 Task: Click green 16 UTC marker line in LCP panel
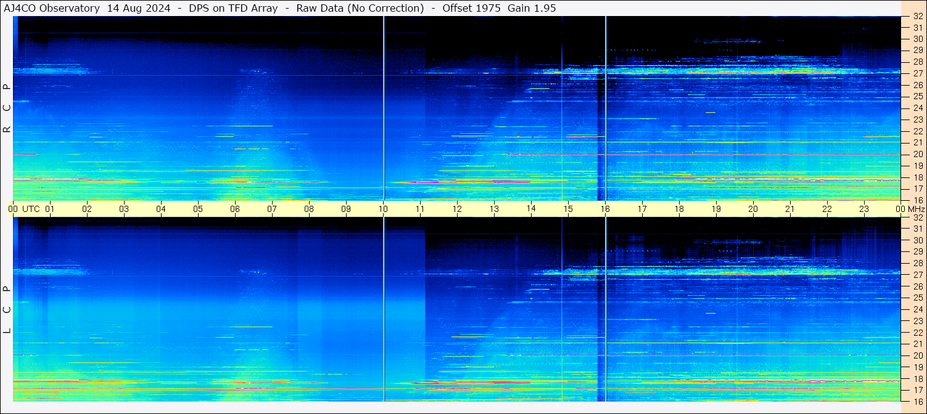click(x=606, y=309)
